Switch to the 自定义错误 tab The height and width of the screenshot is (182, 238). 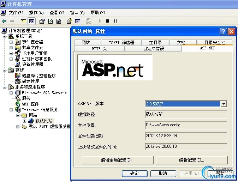coord(153,49)
